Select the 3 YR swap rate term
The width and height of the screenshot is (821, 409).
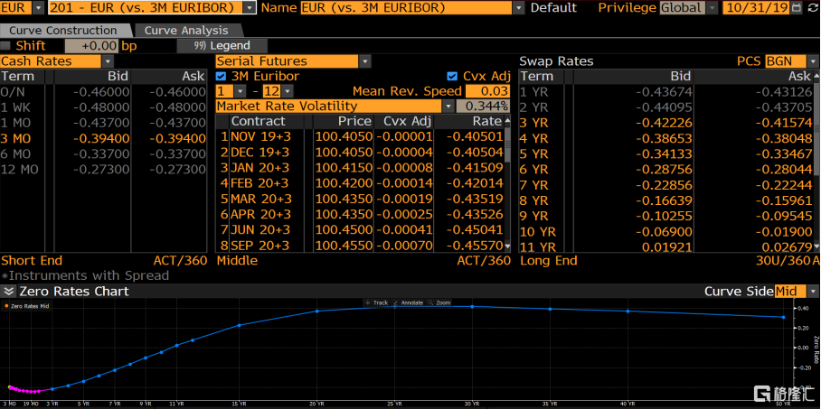533,123
